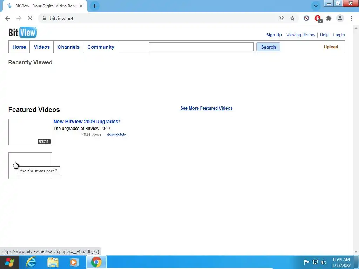The height and width of the screenshot is (269, 359).
Task: Click the BitView logo
Action: pyautogui.click(x=22, y=32)
